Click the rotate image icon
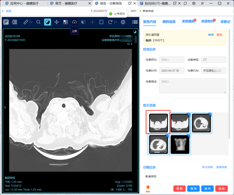This screenshot has width=234, height=195. pyautogui.click(x=110, y=22)
